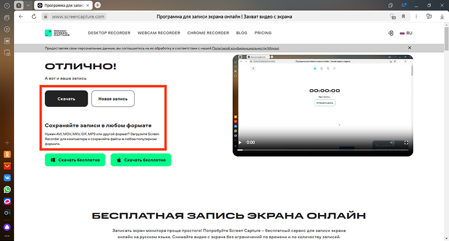449x241 pixels.
Task: Open the browser extensions icon
Action: point(429,17)
